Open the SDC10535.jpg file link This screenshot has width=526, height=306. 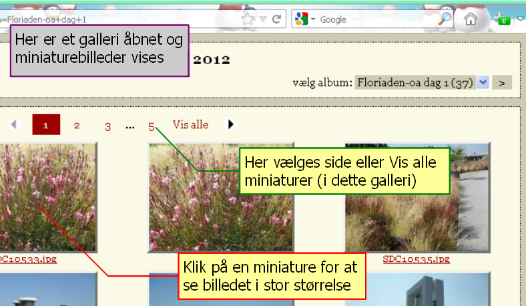pos(416,259)
